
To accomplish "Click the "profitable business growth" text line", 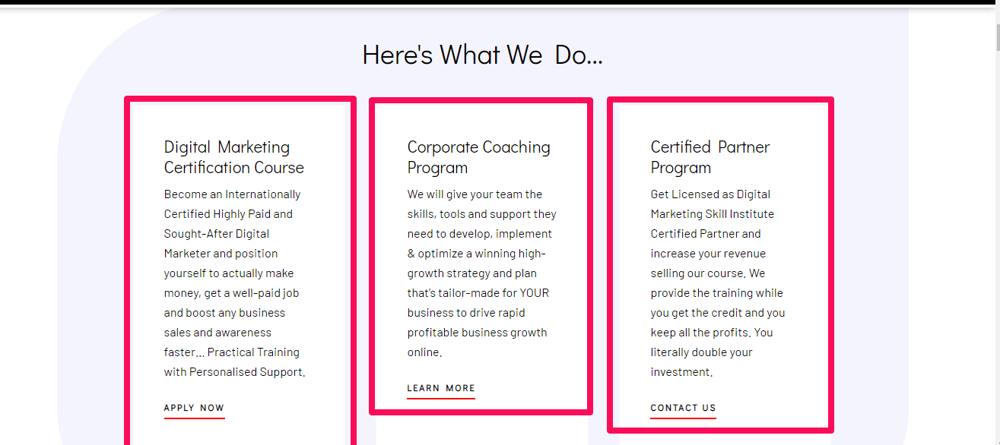I will pos(477,333).
